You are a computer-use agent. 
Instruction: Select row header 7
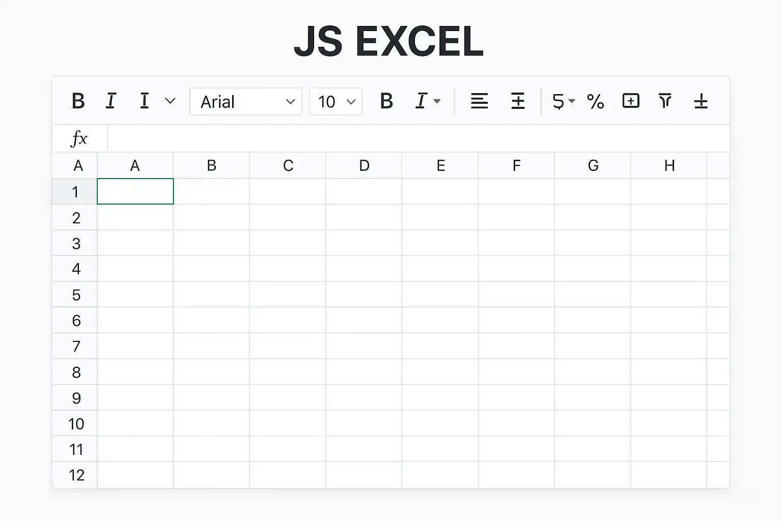75,346
